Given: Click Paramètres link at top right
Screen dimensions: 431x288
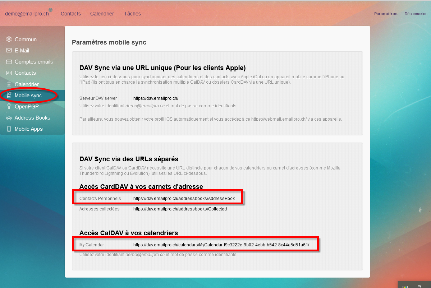Looking at the screenshot, I should (x=386, y=14).
